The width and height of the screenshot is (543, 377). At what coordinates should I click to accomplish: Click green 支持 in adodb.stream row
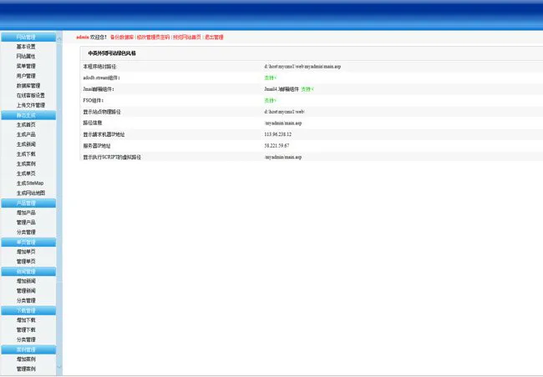pyautogui.click(x=270, y=78)
